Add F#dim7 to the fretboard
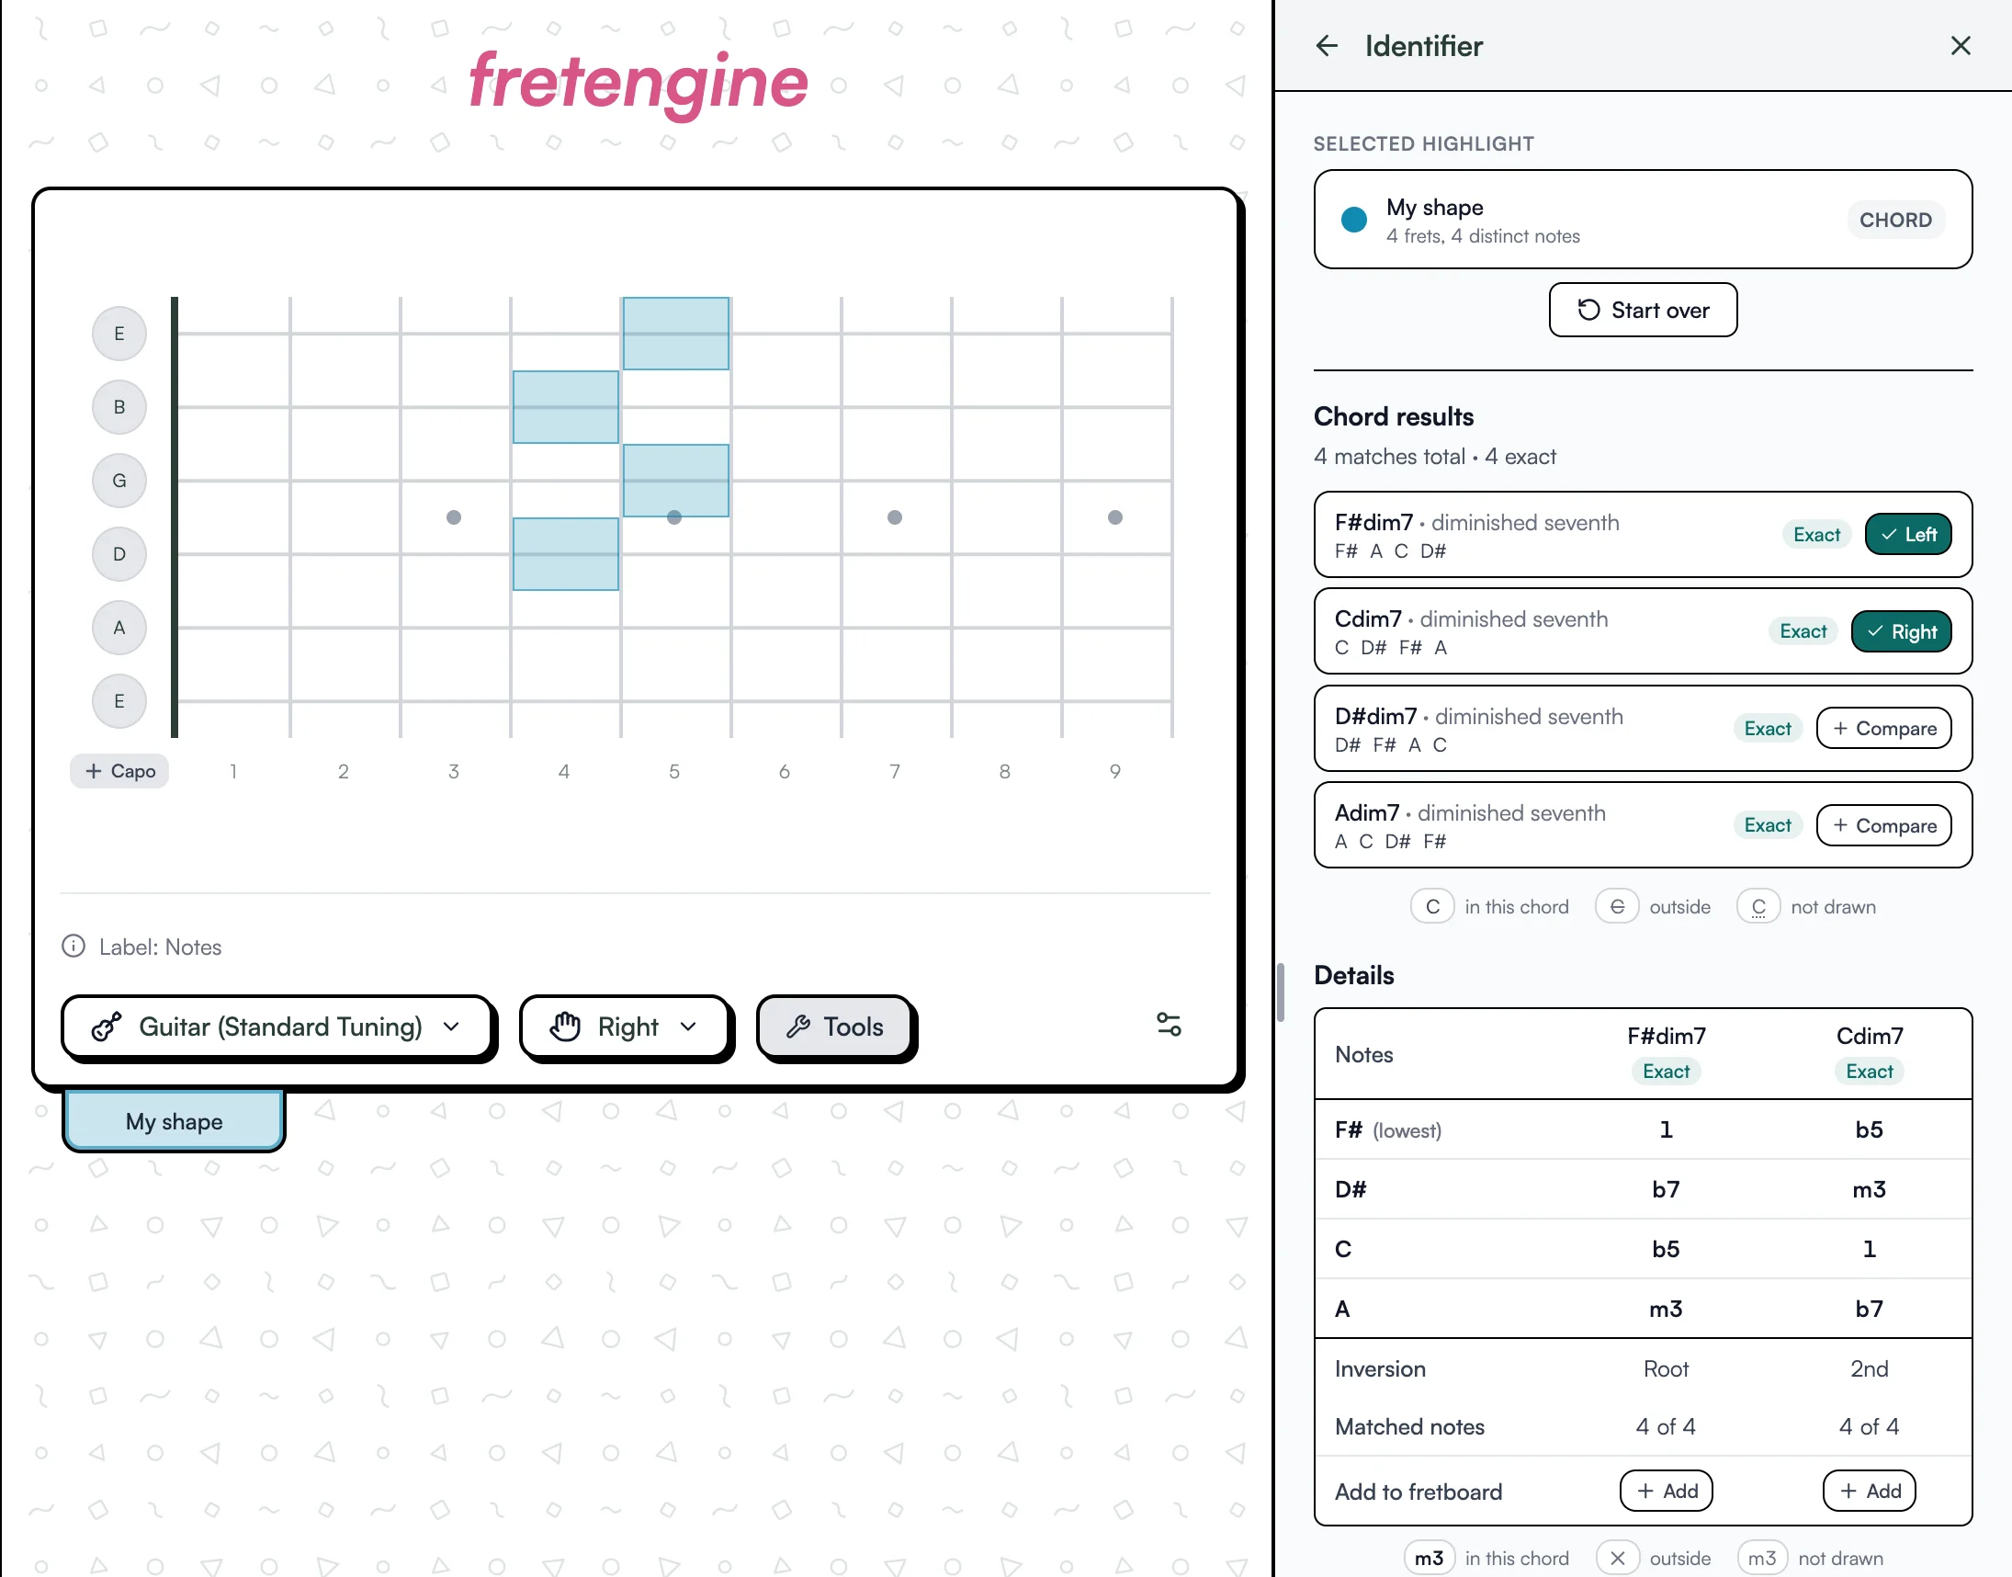 point(1666,1492)
